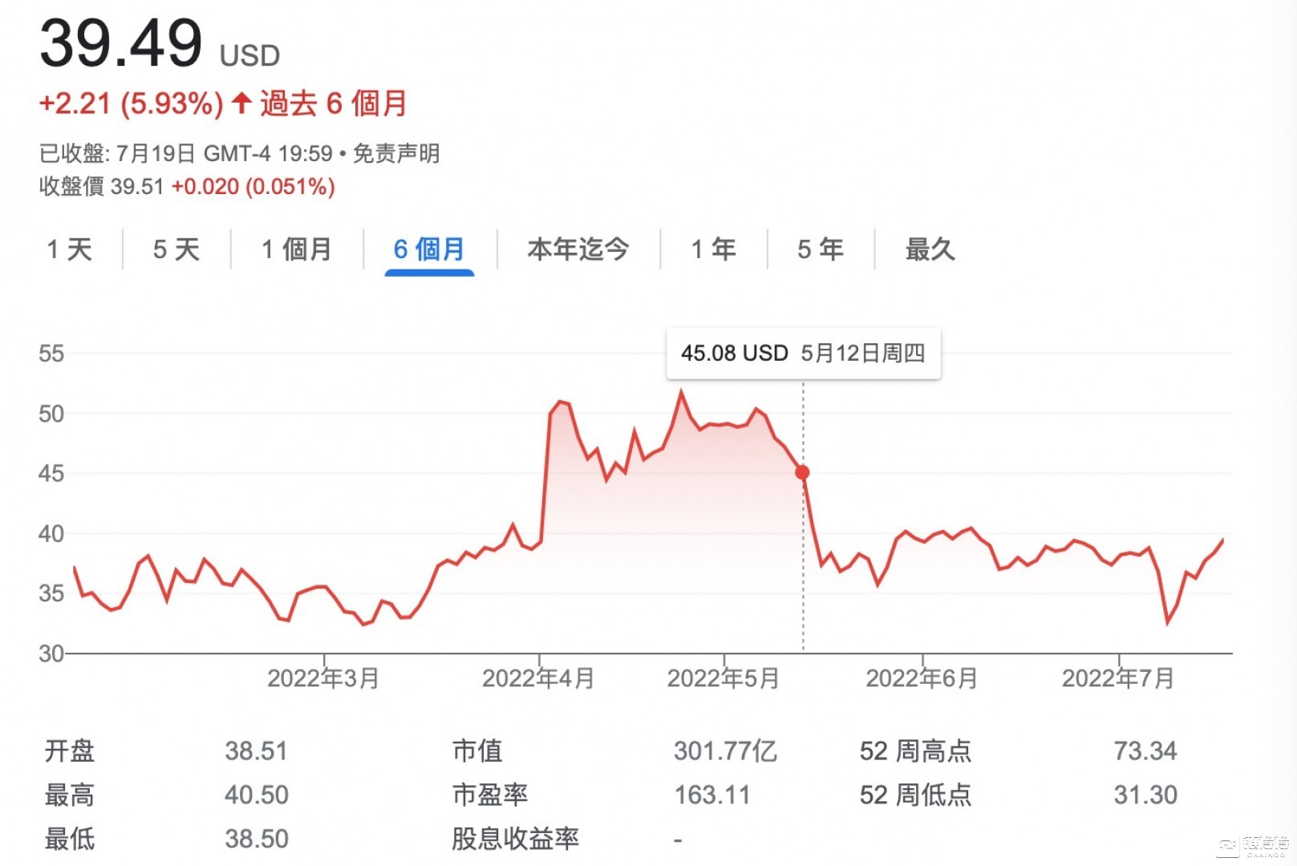
Task: Click the 市值 value 301.77亿
Action: [x=725, y=751]
